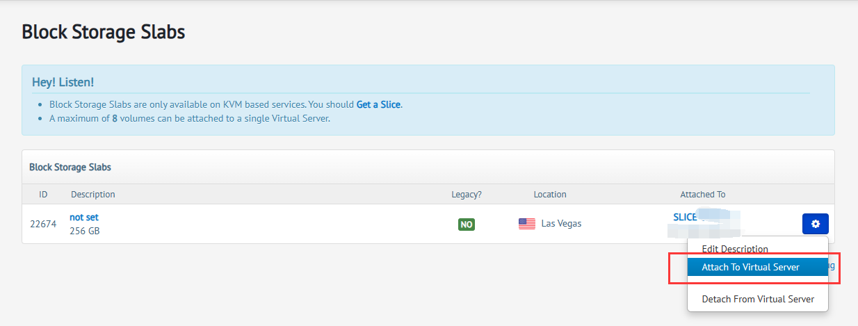Follow the Get a Slice link
The width and height of the screenshot is (858, 326).
click(x=378, y=104)
